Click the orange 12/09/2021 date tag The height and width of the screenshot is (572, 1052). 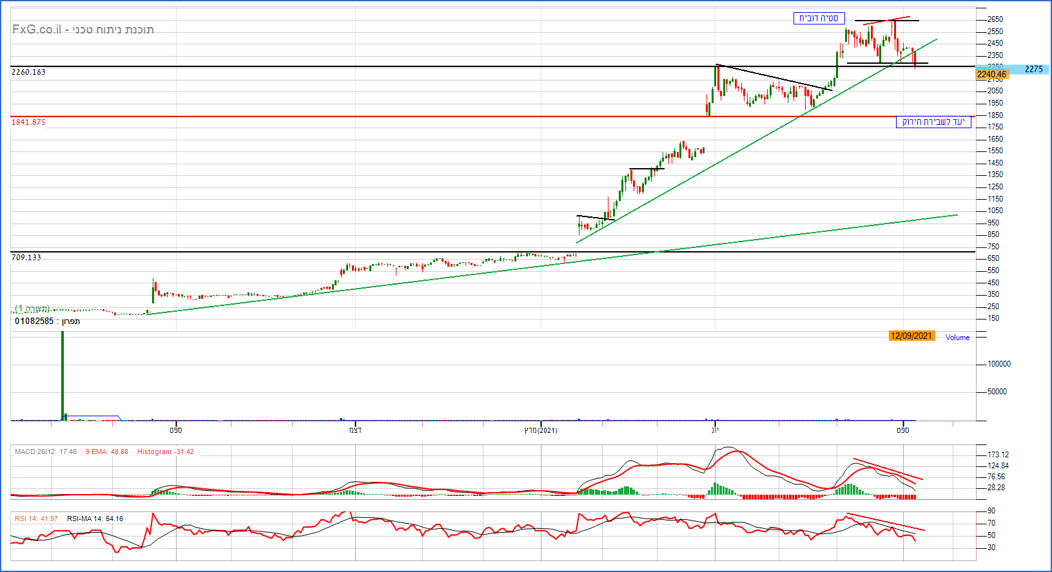(911, 336)
